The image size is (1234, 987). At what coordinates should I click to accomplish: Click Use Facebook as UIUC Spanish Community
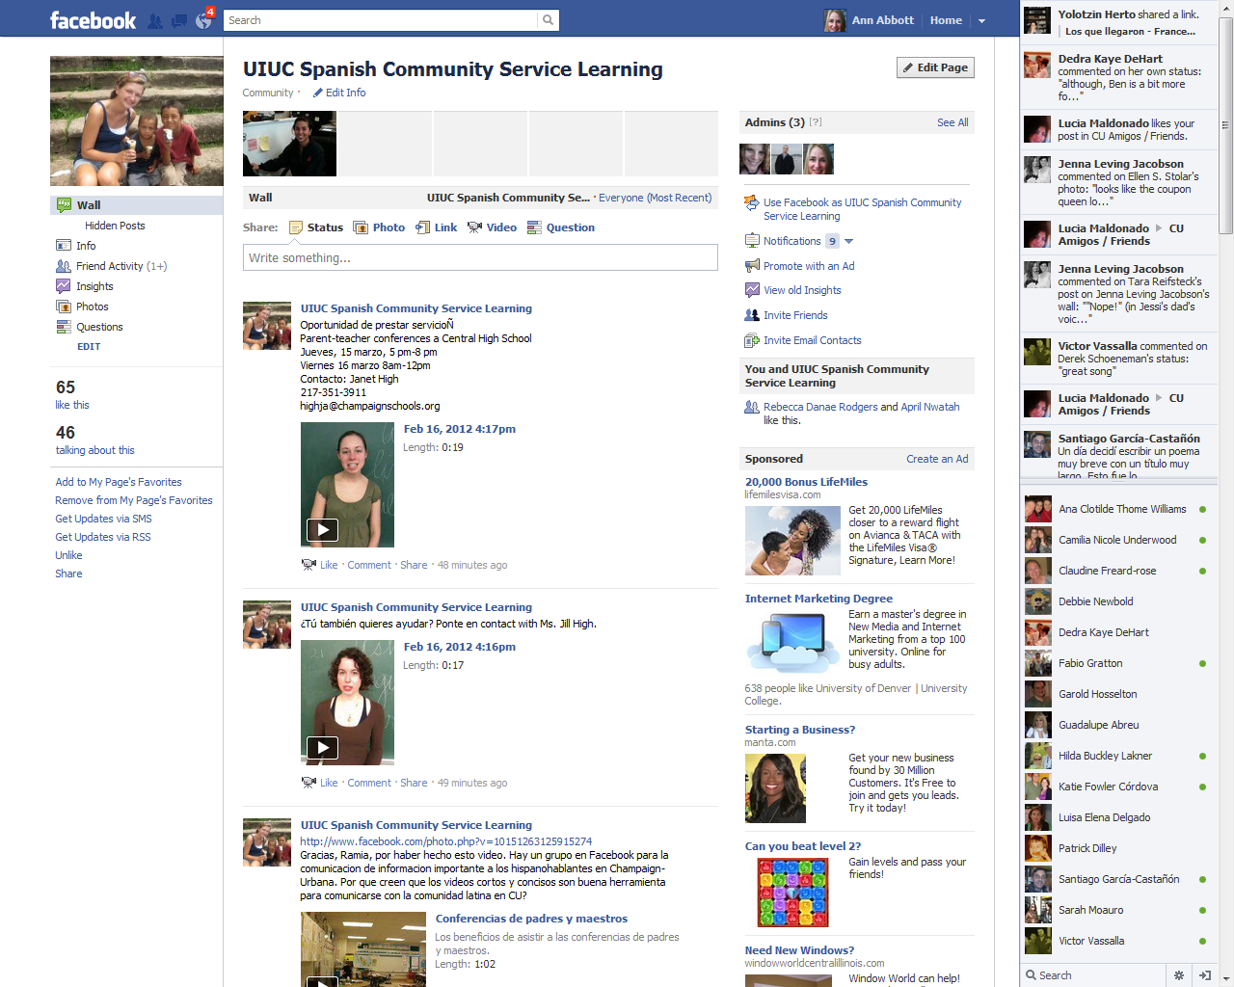(x=862, y=209)
